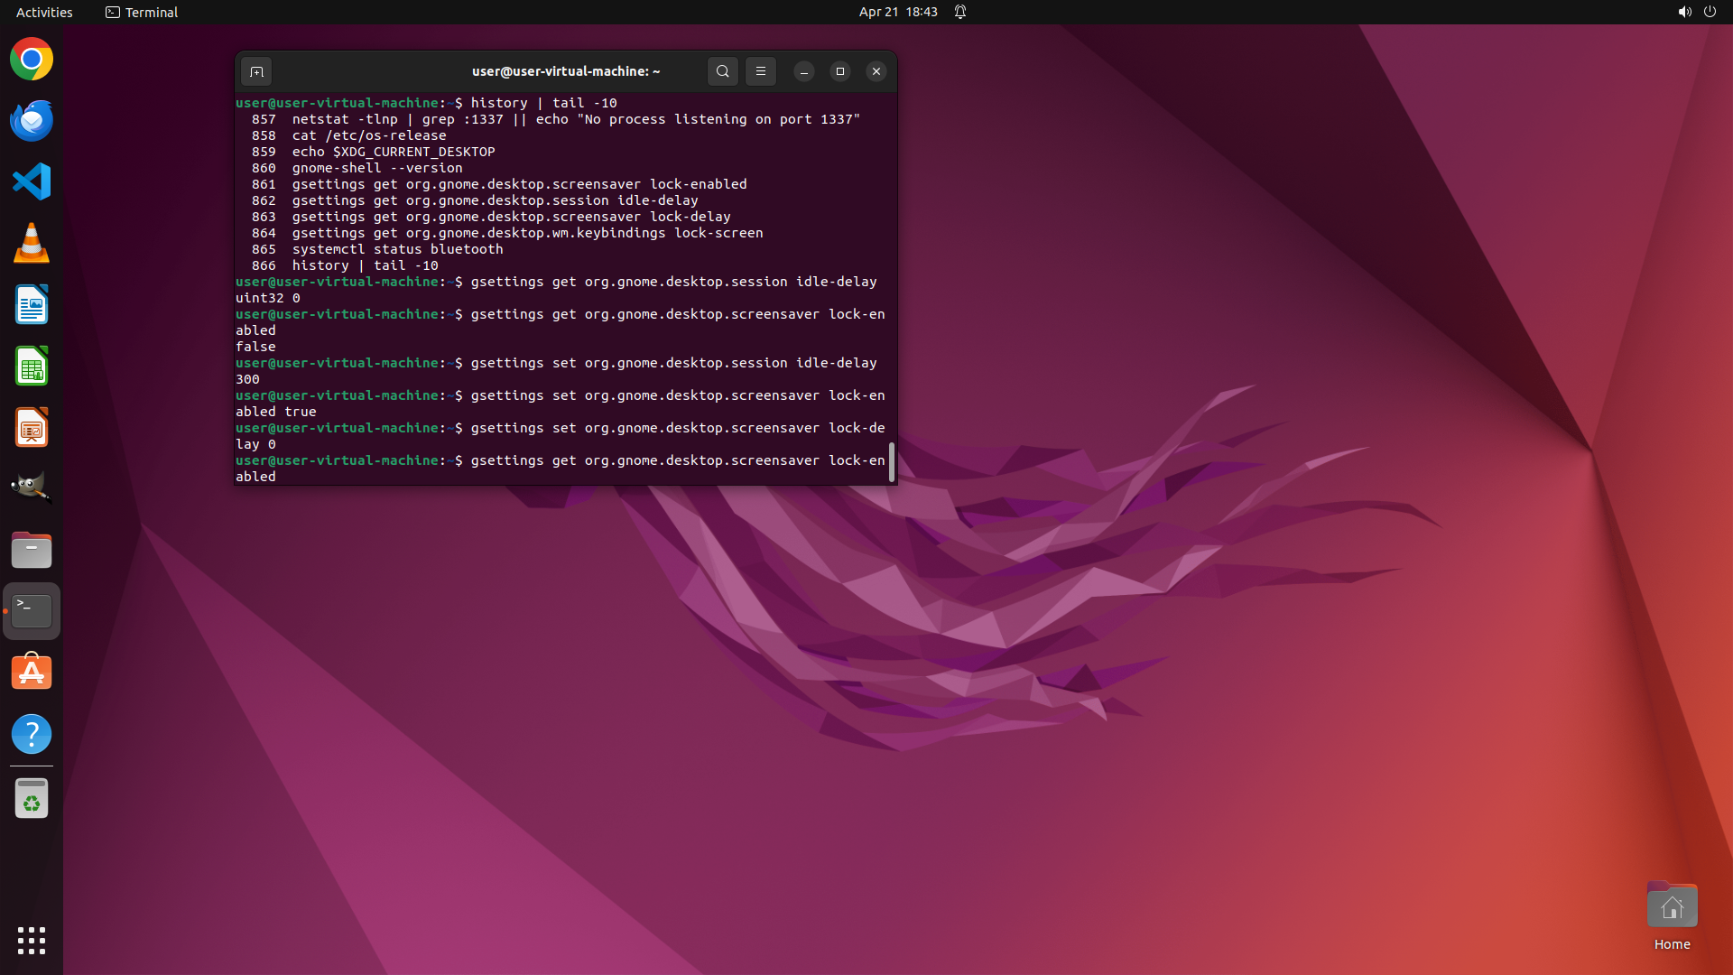
Task: Open the Files manager
Action: (x=32, y=550)
